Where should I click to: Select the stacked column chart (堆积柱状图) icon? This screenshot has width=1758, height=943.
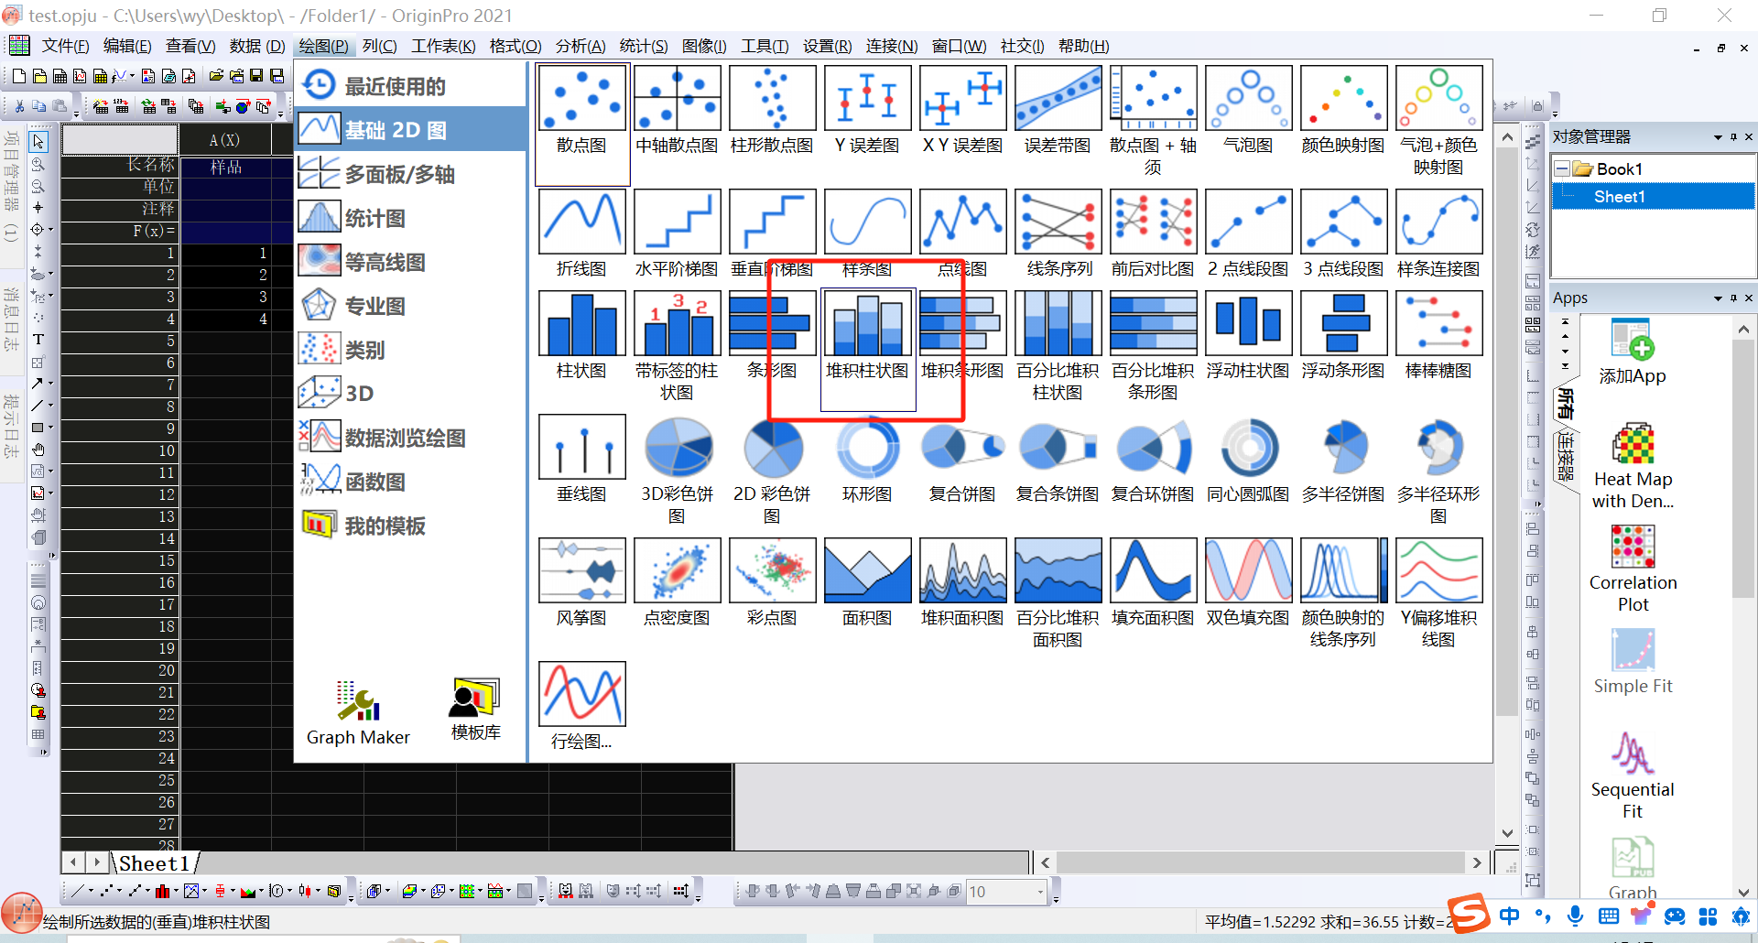pyautogui.click(x=867, y=324)
